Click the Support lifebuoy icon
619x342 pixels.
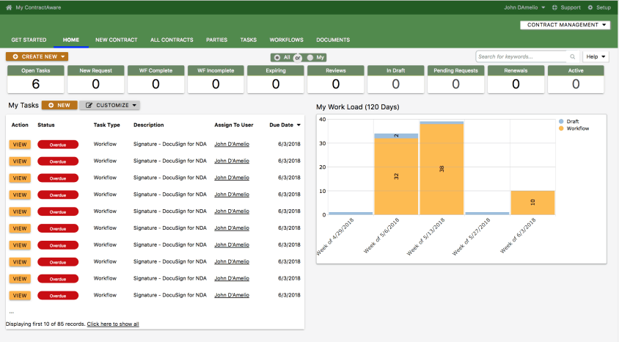[x=554, y=7]
